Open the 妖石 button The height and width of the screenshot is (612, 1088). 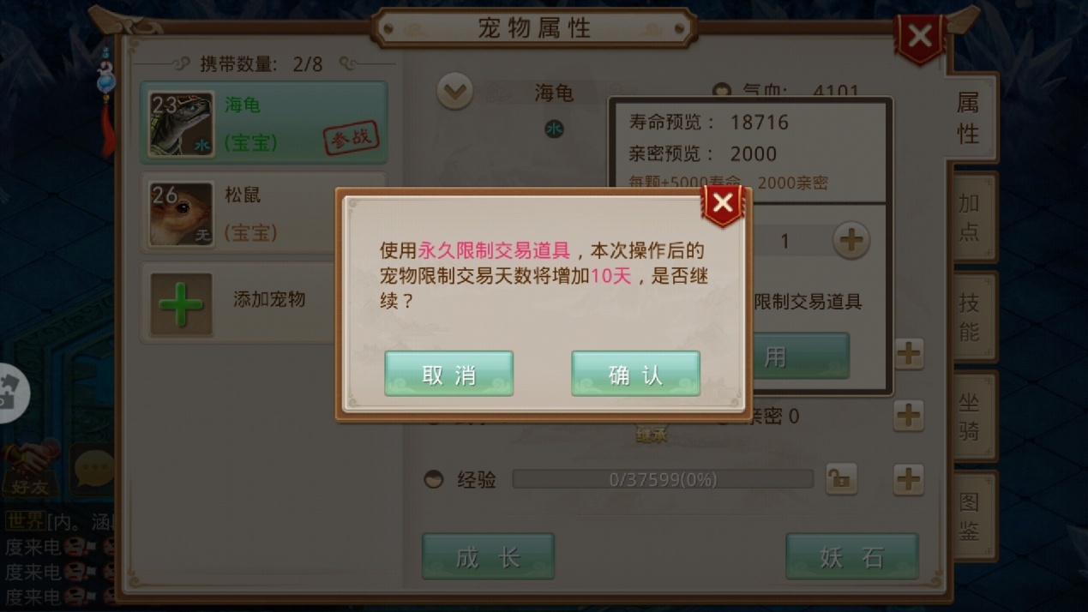[852, 556]
